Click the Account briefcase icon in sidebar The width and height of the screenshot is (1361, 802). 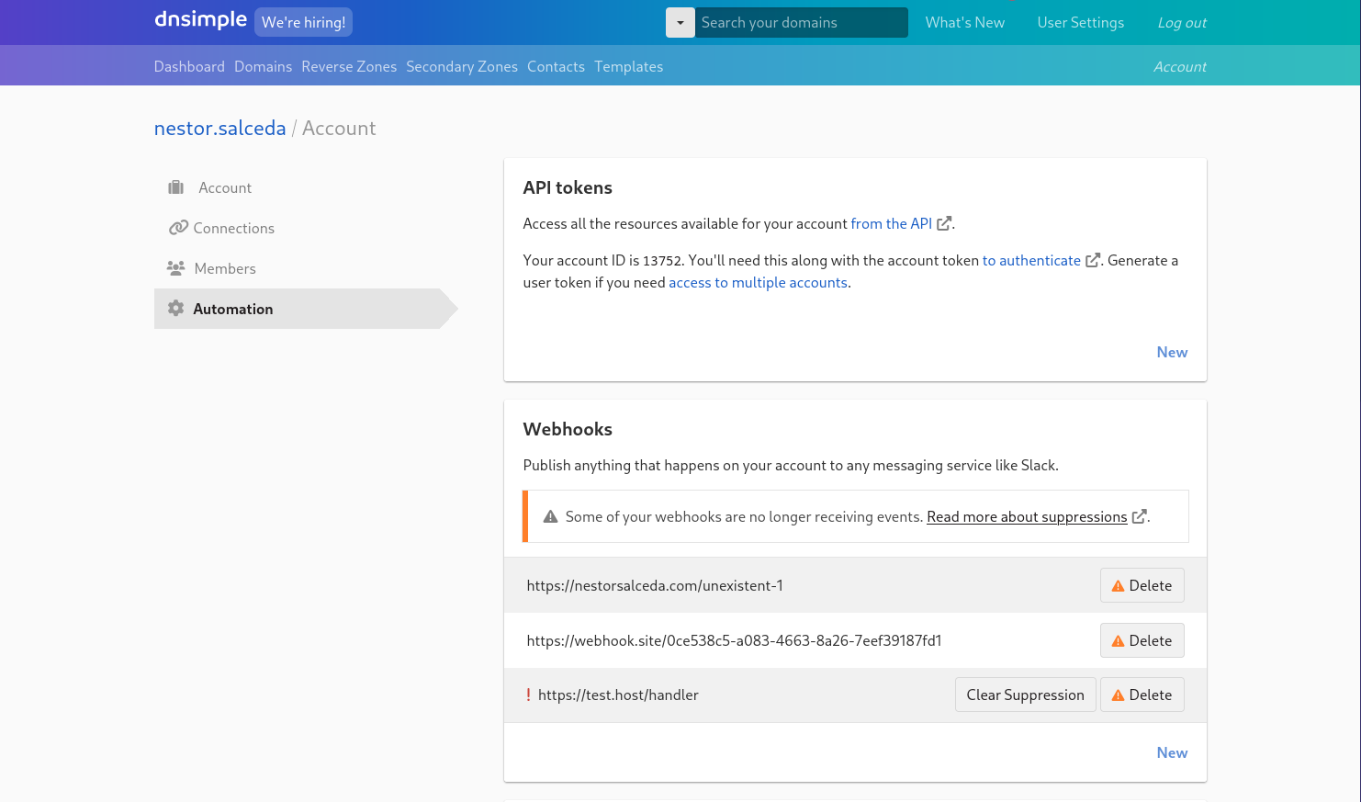176,187
